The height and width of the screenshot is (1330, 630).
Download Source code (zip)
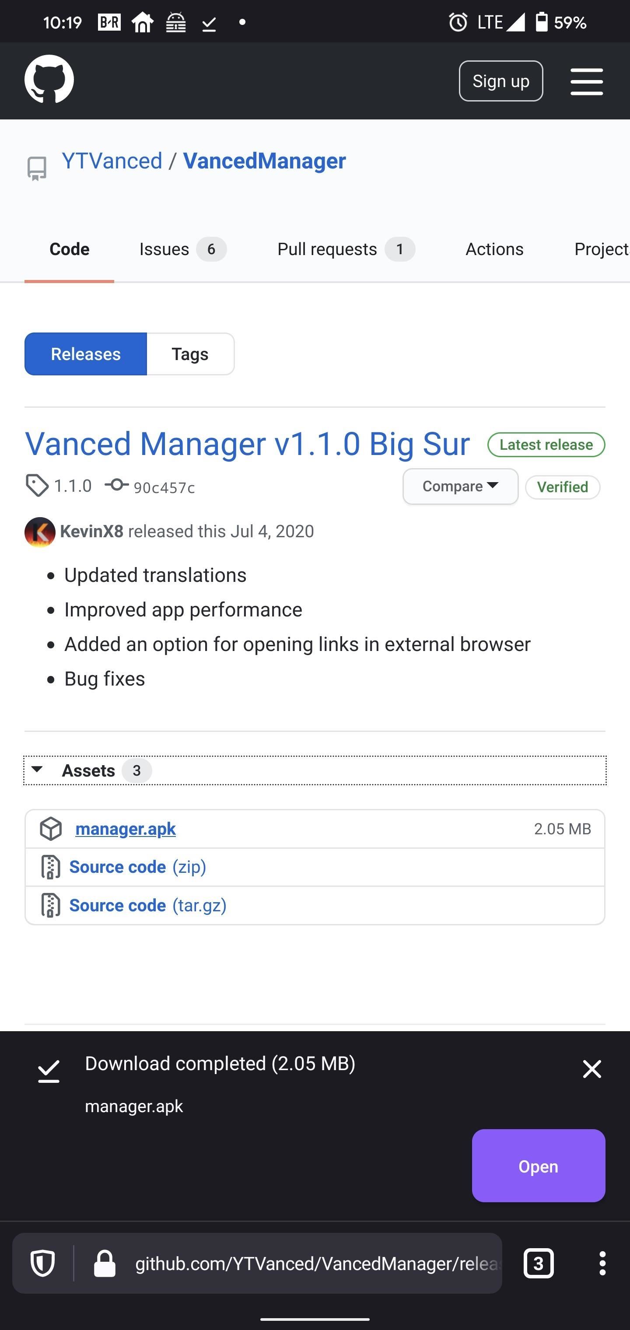point(138,867)
